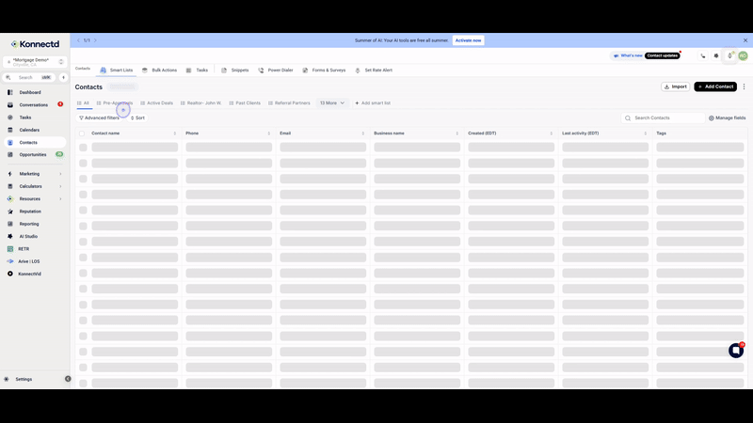Open Email column options menu
Screen dimensions: 753x423
coord(363,133)
